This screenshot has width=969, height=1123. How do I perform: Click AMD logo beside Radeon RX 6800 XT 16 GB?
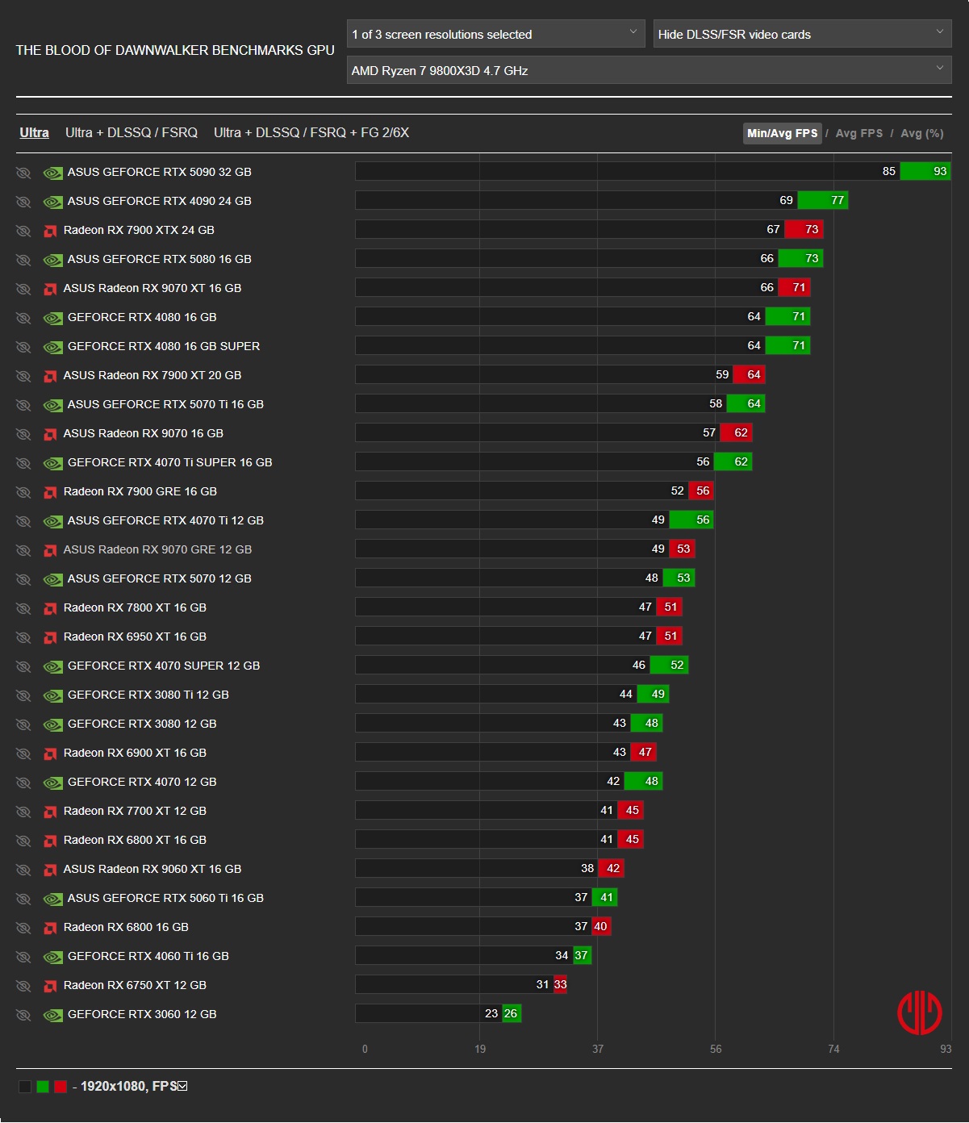coord(50,841)
